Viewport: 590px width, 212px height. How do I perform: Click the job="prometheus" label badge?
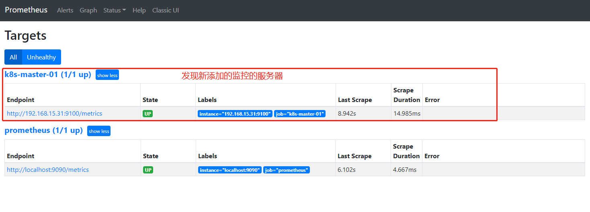coord(287,170)
